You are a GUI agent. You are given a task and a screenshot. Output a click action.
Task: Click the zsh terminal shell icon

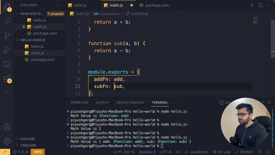tap(221, 102)
